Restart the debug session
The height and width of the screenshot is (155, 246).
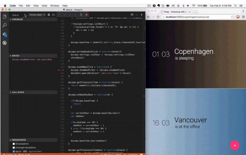81,15
